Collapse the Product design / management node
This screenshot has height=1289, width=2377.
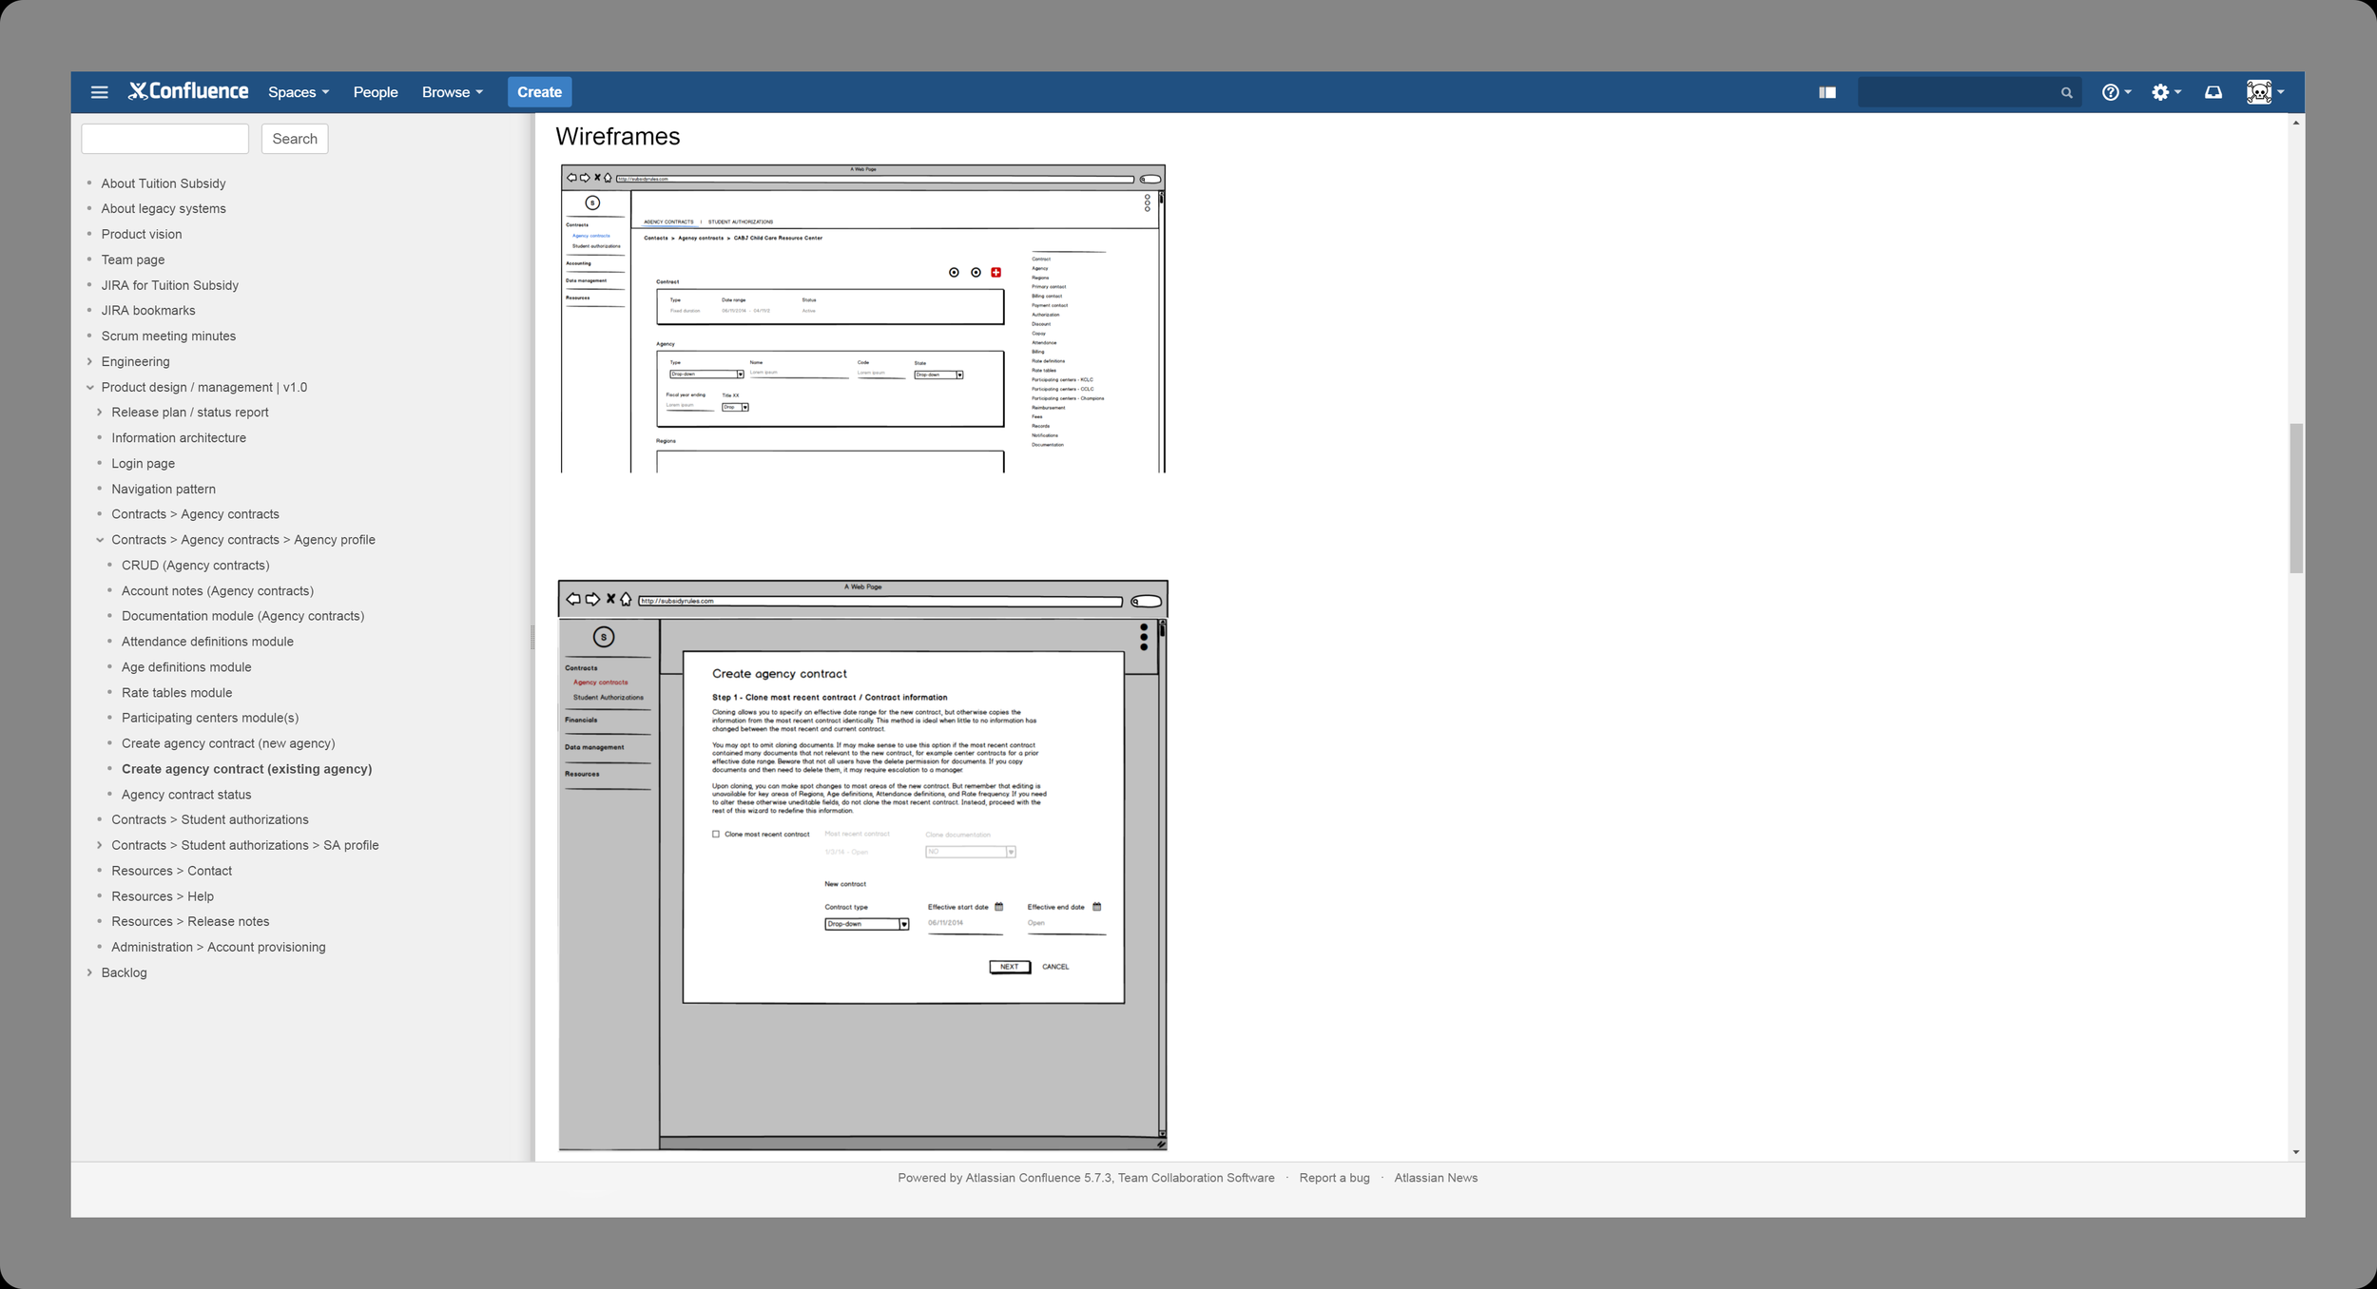click(x=89, y=387)
